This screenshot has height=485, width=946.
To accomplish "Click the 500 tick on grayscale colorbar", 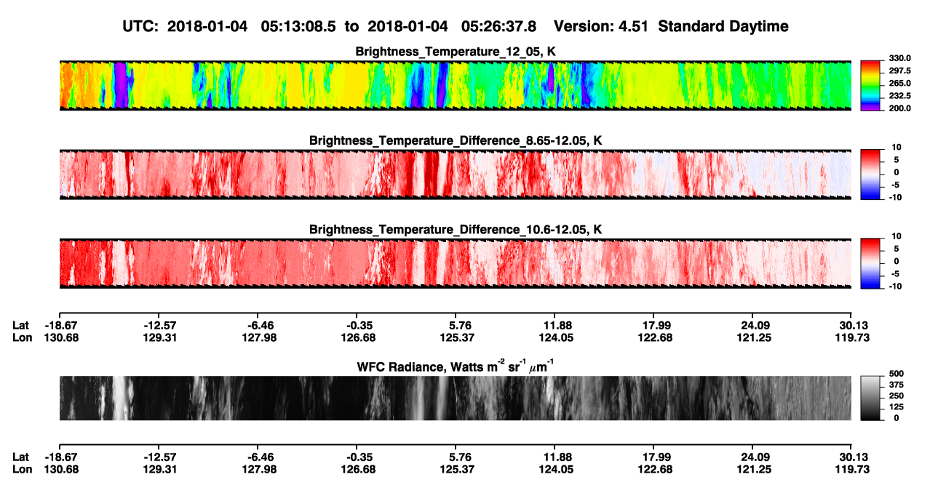I will (897, 373).
